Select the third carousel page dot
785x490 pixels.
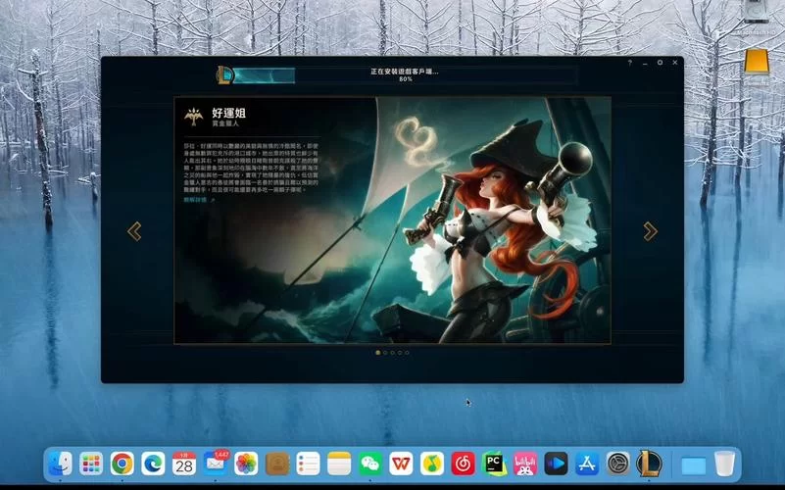392,353
